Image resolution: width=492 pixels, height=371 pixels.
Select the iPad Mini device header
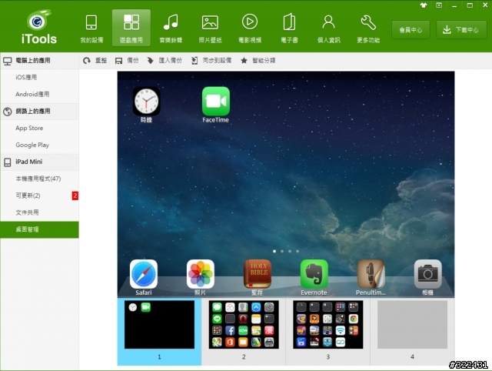tap(39, 162)
